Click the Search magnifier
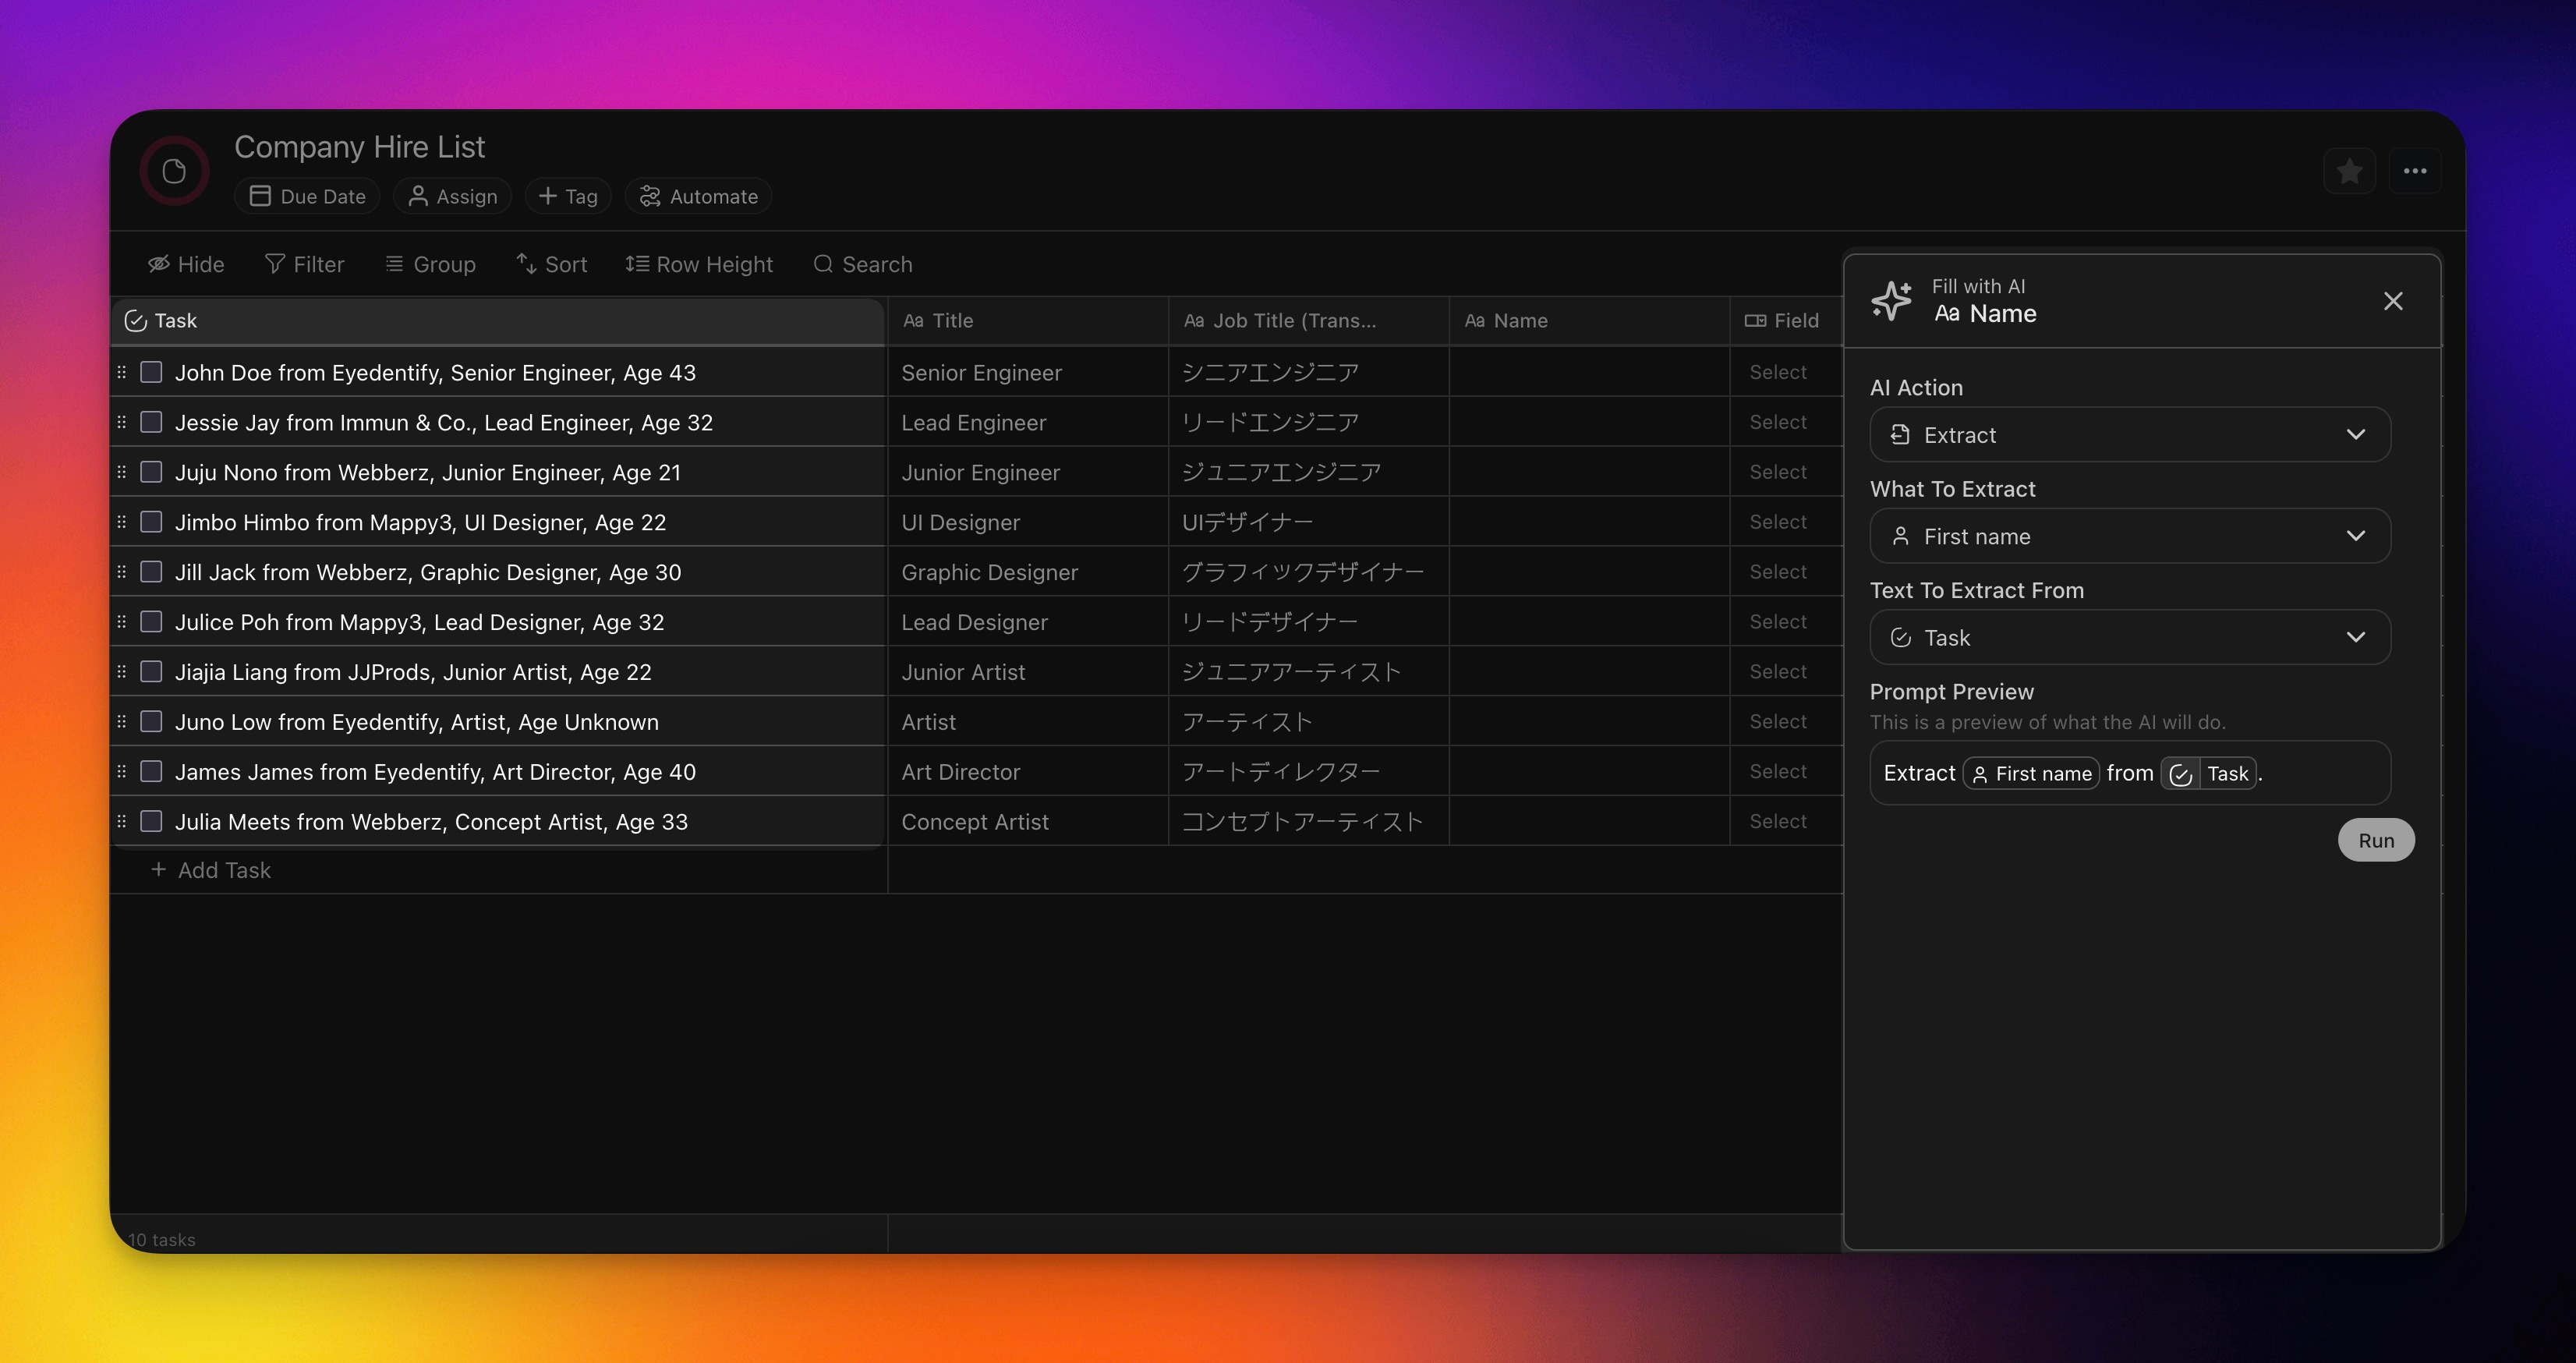This screenshot has height=1363, width=2576. pos(862,264)
